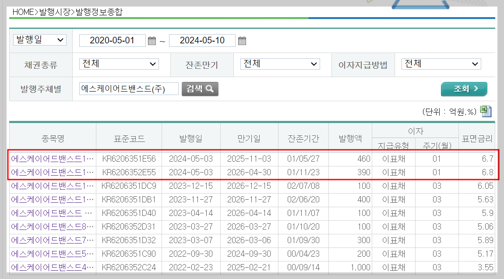The image size is (504, 279).
Task: Open bond link in row KR6206351D32
Action: [53, 240]
